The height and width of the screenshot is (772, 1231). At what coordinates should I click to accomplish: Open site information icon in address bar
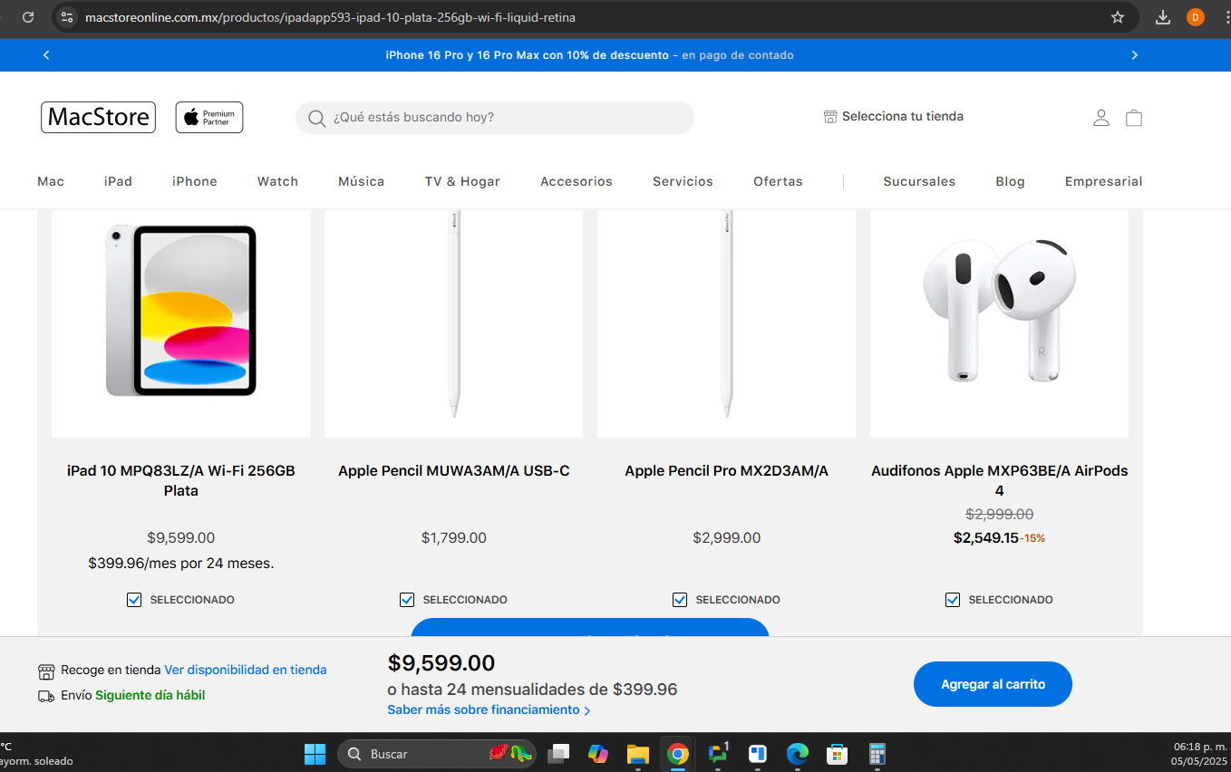(x=66, y=17)
